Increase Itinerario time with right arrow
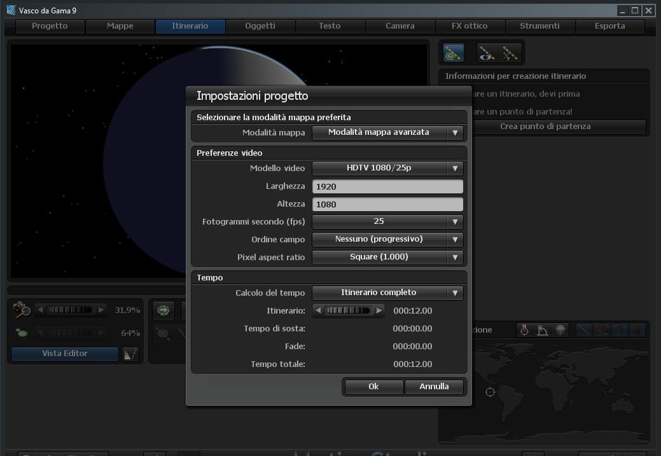Viewport: 661px width, 456px height. pos(379,310)
